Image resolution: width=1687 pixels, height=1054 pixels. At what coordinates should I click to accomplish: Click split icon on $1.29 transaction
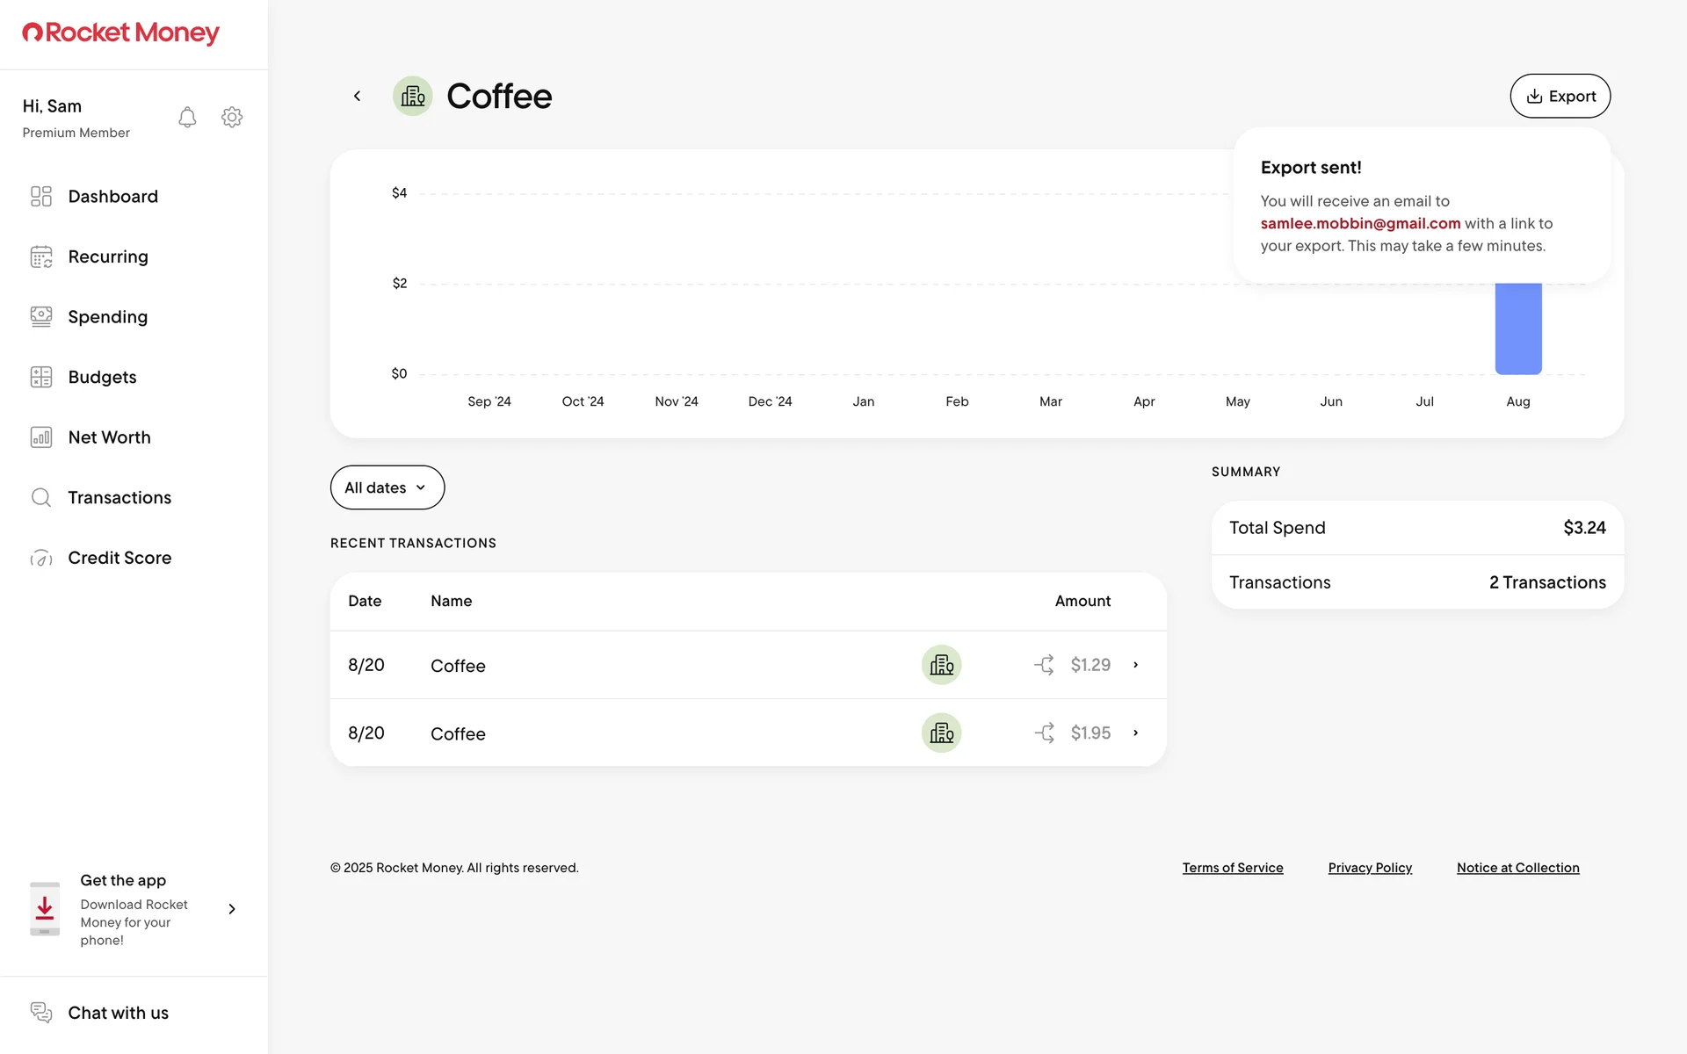pyautogui.click(x=1044, y=665)
